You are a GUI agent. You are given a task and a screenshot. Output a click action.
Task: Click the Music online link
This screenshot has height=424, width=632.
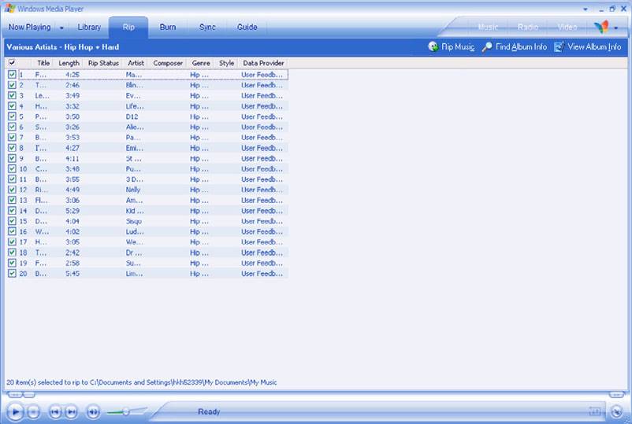488,27
